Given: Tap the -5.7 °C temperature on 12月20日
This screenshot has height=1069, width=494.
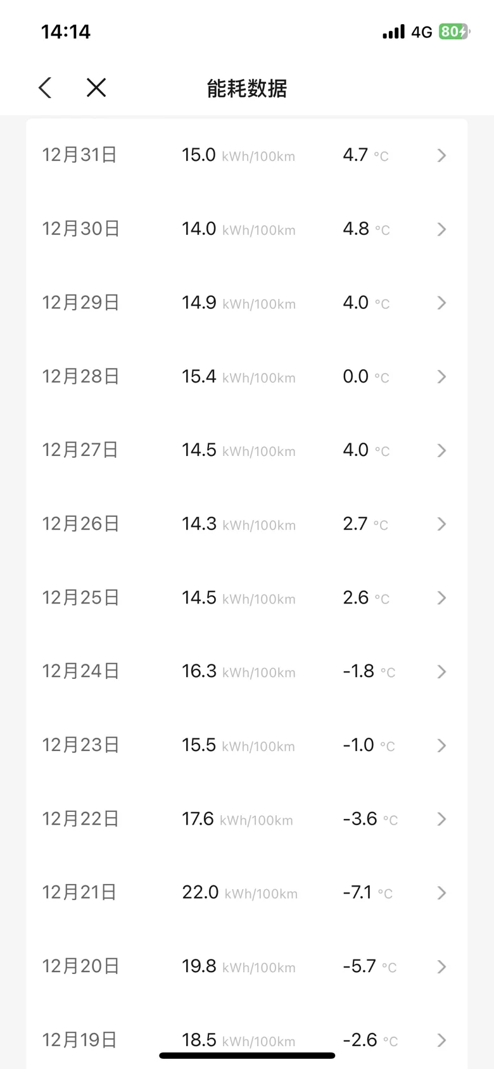Looking at the screenshot, I should (x=370, y=966).
